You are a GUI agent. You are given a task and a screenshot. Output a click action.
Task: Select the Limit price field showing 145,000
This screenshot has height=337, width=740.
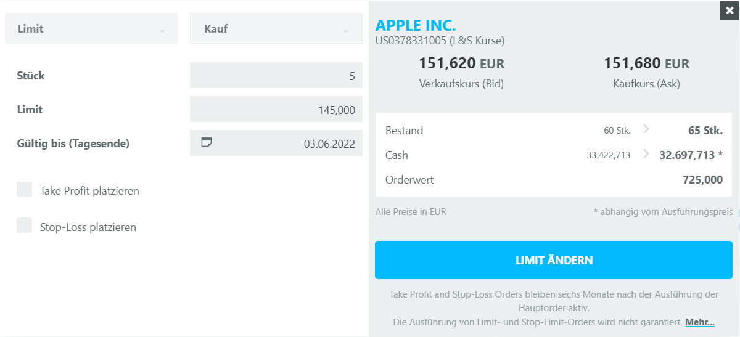point(276,109)
